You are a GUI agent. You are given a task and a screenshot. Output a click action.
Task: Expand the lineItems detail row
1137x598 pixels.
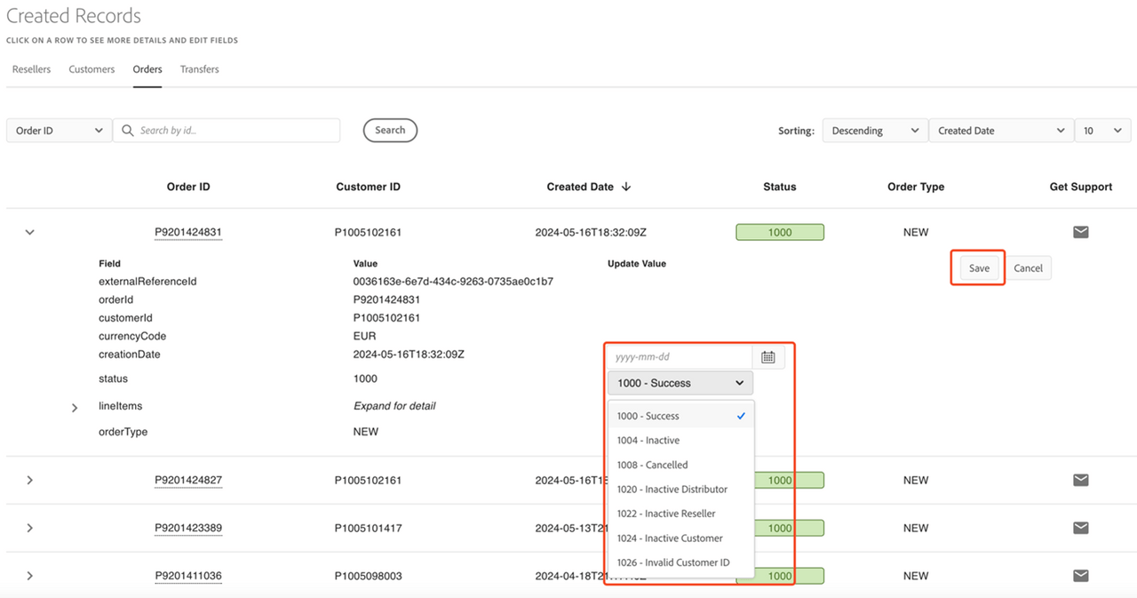pyautogui.click(x=75, y=408)
